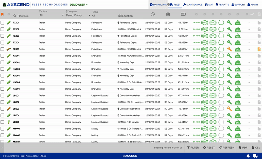Select the checkbox for trailer KN003
The width and height of the screenshot is (262, 159).
pos(2,69)
